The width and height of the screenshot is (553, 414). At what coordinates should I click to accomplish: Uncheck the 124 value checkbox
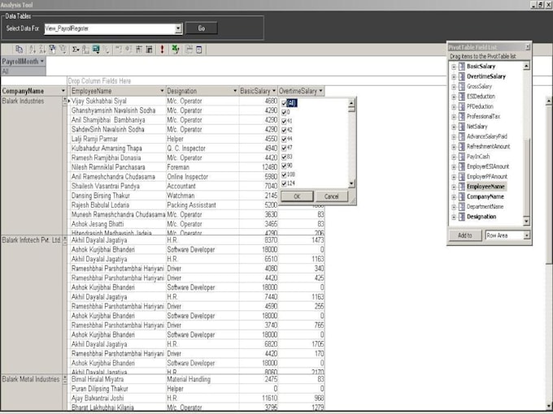point(285,183)
